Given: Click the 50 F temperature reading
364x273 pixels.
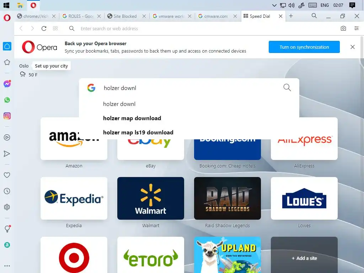Looking at the screenshot, I should (x=33, y=75).
